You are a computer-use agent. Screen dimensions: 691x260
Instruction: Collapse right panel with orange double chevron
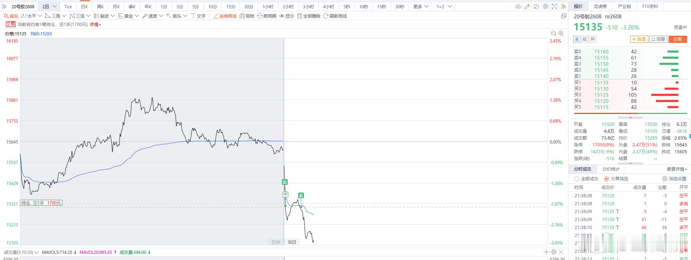click(563, 6)
